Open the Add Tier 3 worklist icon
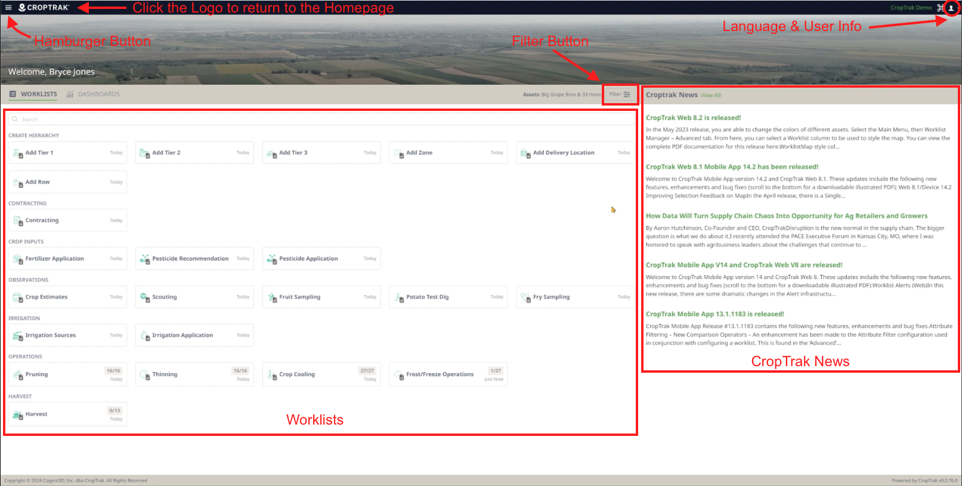Screen dimensions: 962x486 [272, 153]
